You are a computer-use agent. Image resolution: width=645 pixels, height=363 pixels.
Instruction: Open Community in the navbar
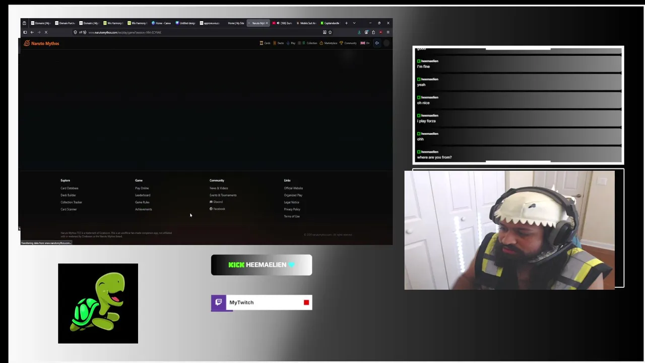348,43
